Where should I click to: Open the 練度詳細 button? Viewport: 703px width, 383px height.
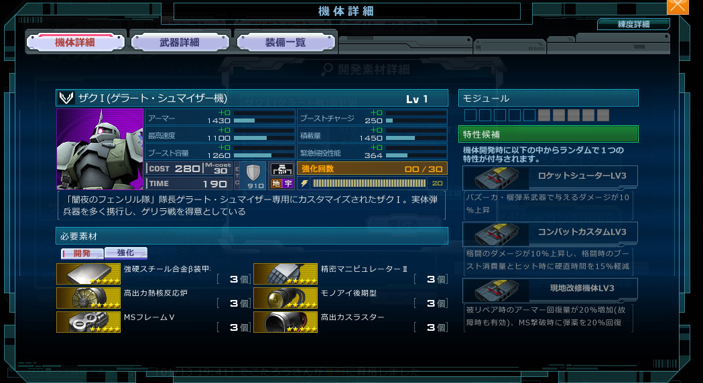point(633,24)
